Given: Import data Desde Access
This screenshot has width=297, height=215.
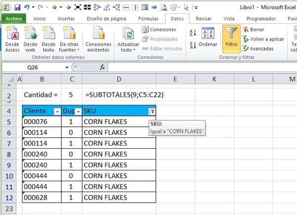Looking at the screenshot, I should [12, 39].
